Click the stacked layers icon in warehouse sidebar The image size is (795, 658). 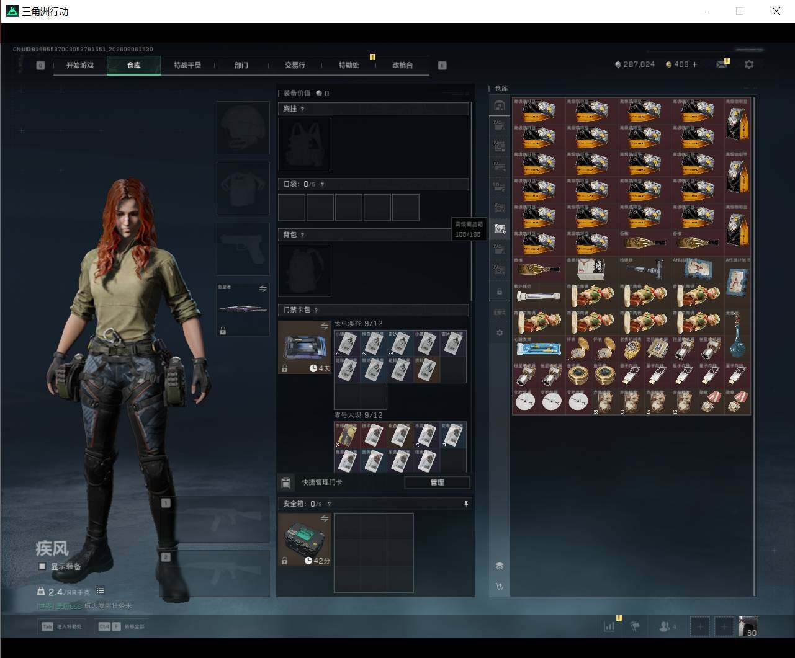point(500,566)
